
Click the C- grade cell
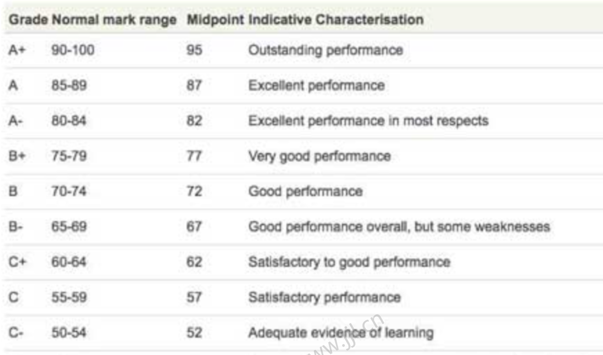[x=16, y=333]
